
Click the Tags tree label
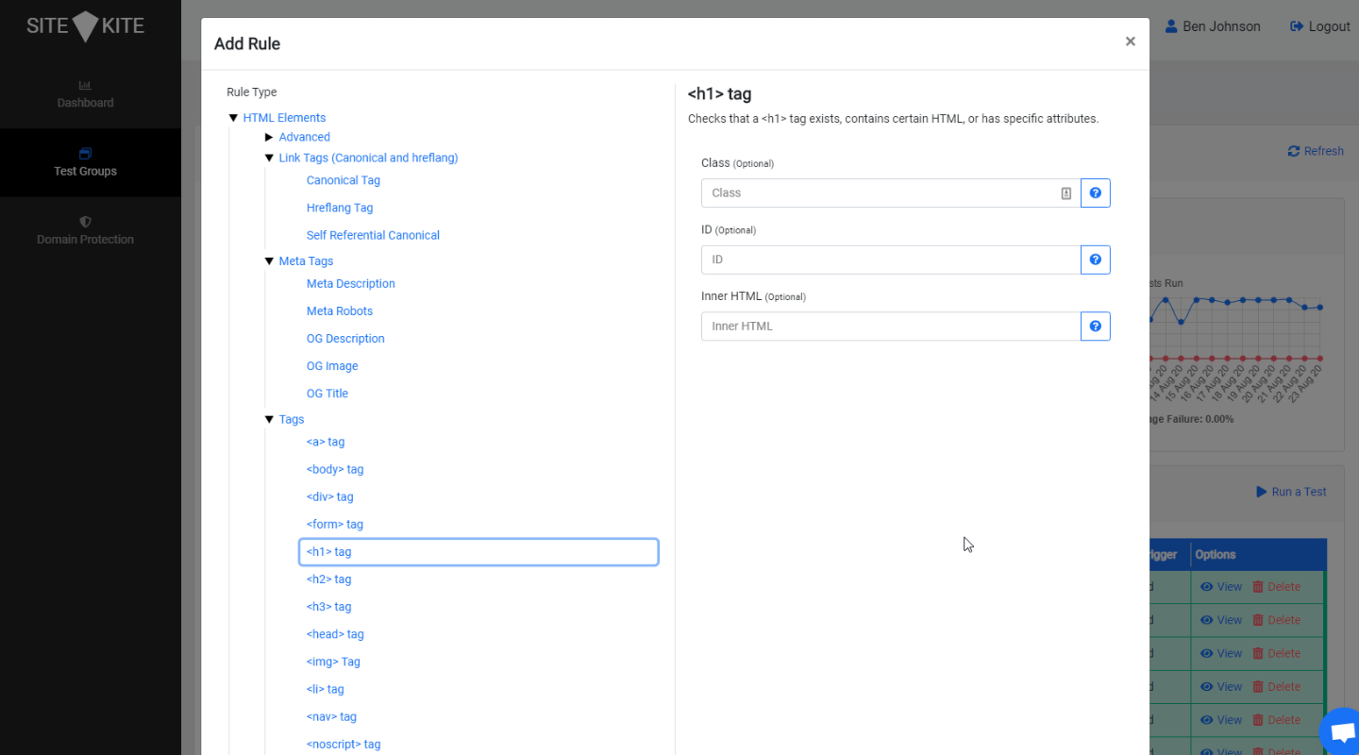[x=292, y=419]
